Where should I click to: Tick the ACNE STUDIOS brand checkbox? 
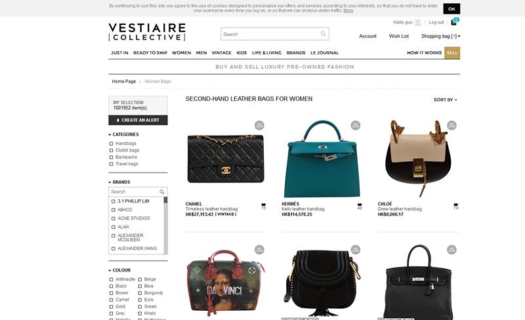pyautogui.click(x=113, y=218)
